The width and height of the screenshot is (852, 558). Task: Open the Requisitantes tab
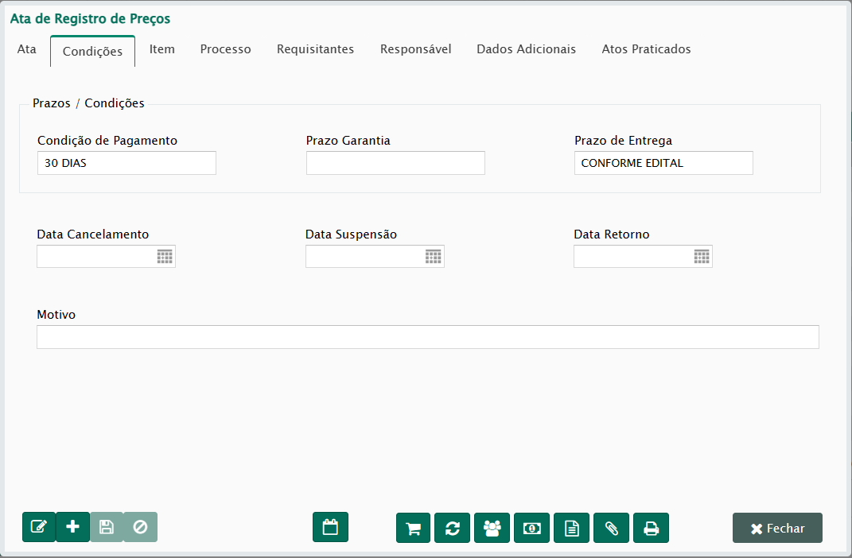coord(315,49)
